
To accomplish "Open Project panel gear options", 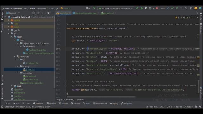I will (x=49, y=13).
